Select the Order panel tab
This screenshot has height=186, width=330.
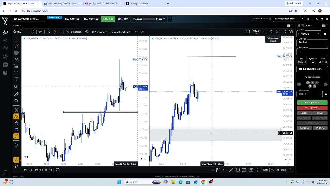pyautogui.click(x=307, y=26)
